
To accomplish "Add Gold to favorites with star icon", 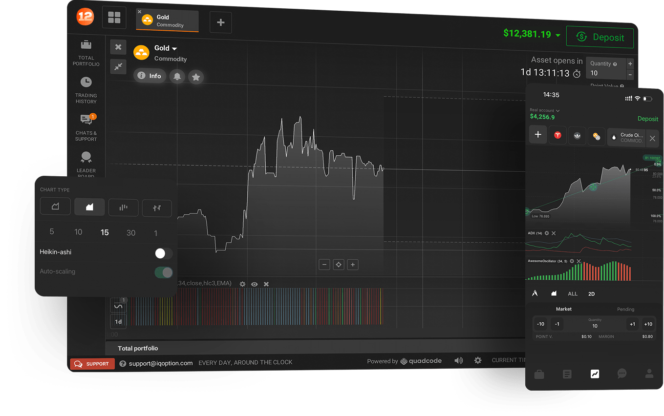I will (196, 77).
